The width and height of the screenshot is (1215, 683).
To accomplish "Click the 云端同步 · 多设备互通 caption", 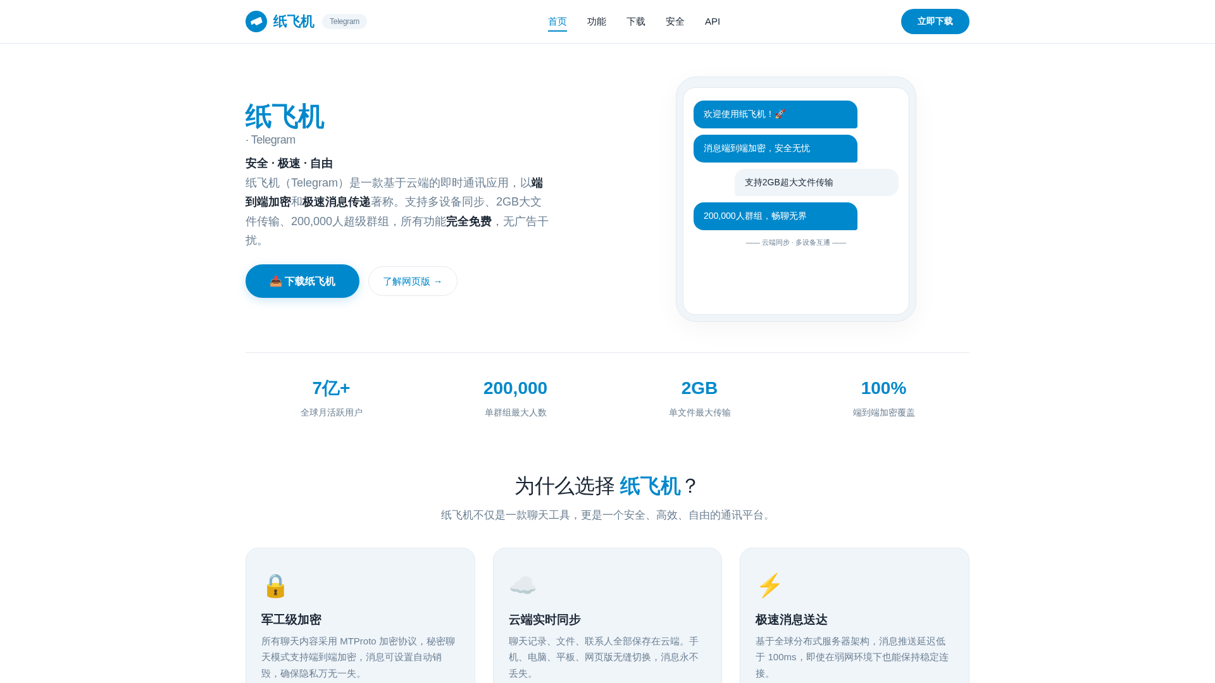I will point(796,243).
